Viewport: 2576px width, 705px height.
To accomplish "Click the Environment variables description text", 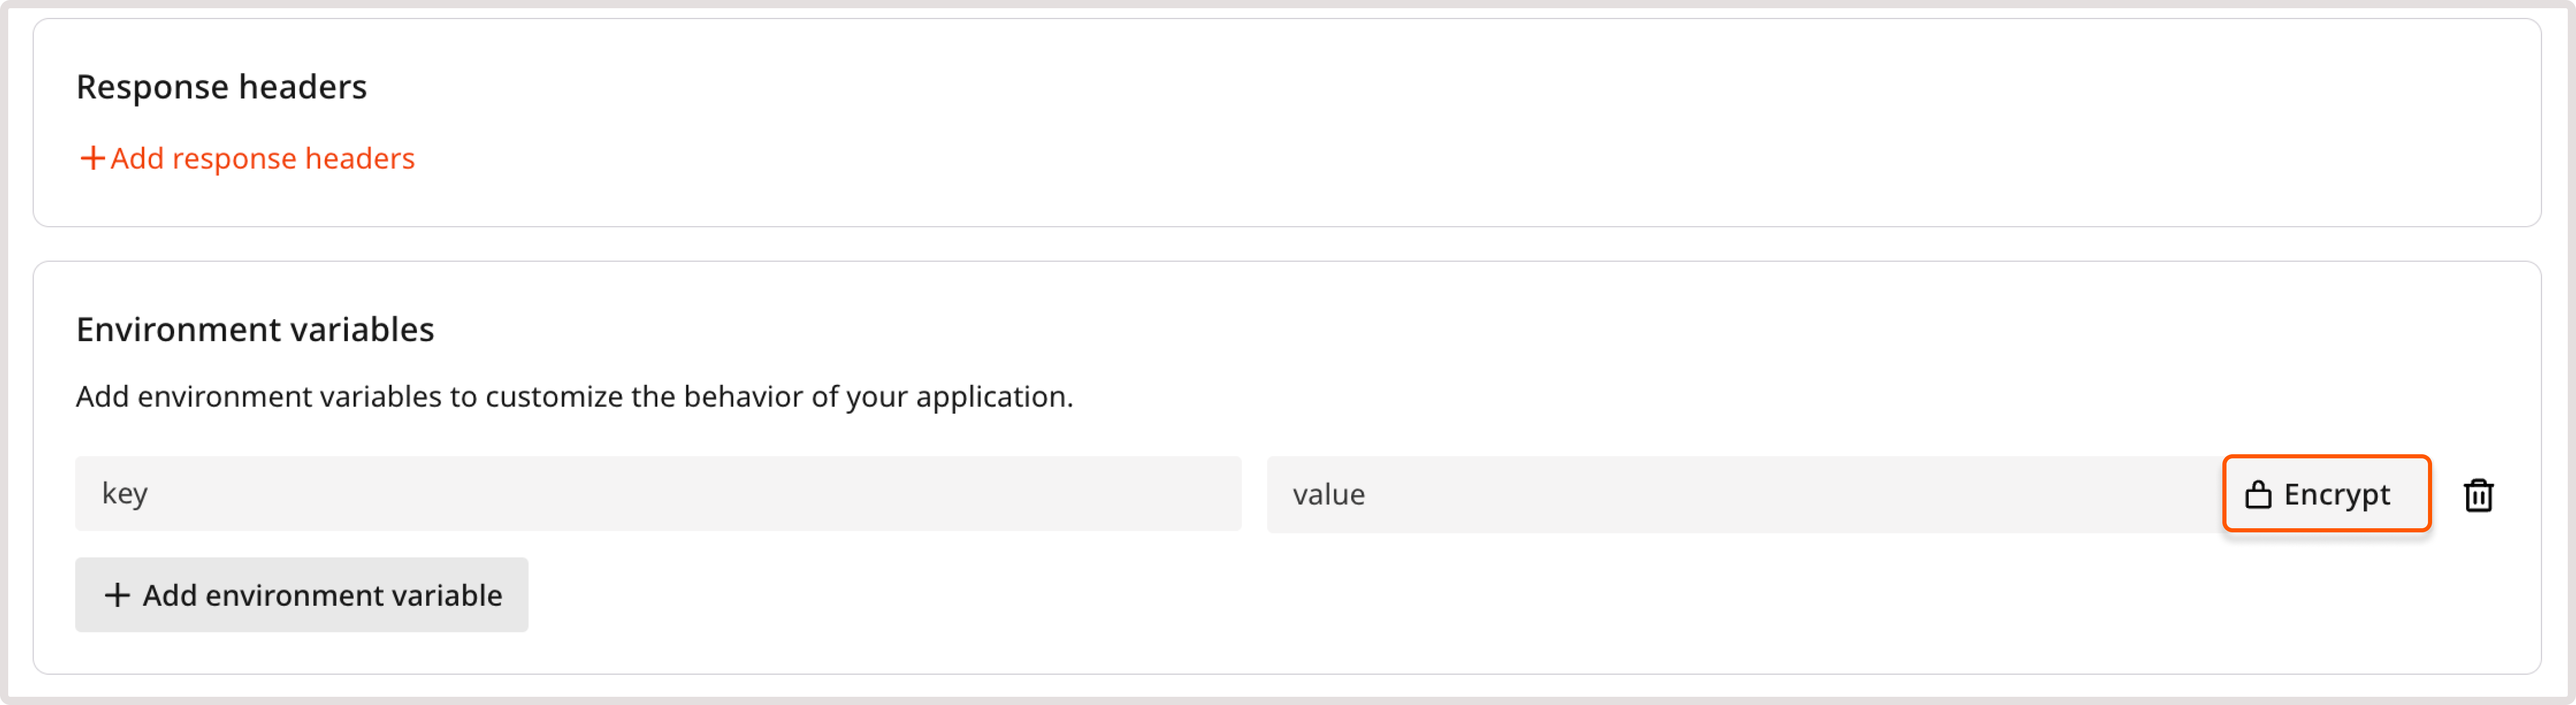I will click(574, 396).
